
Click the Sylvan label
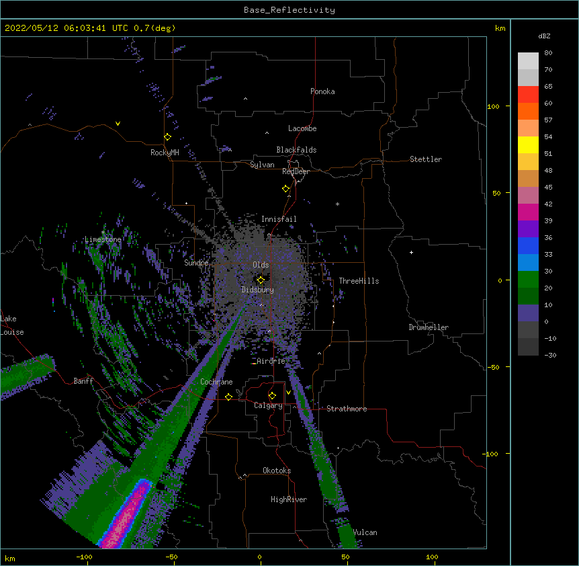tap(262, 165)
